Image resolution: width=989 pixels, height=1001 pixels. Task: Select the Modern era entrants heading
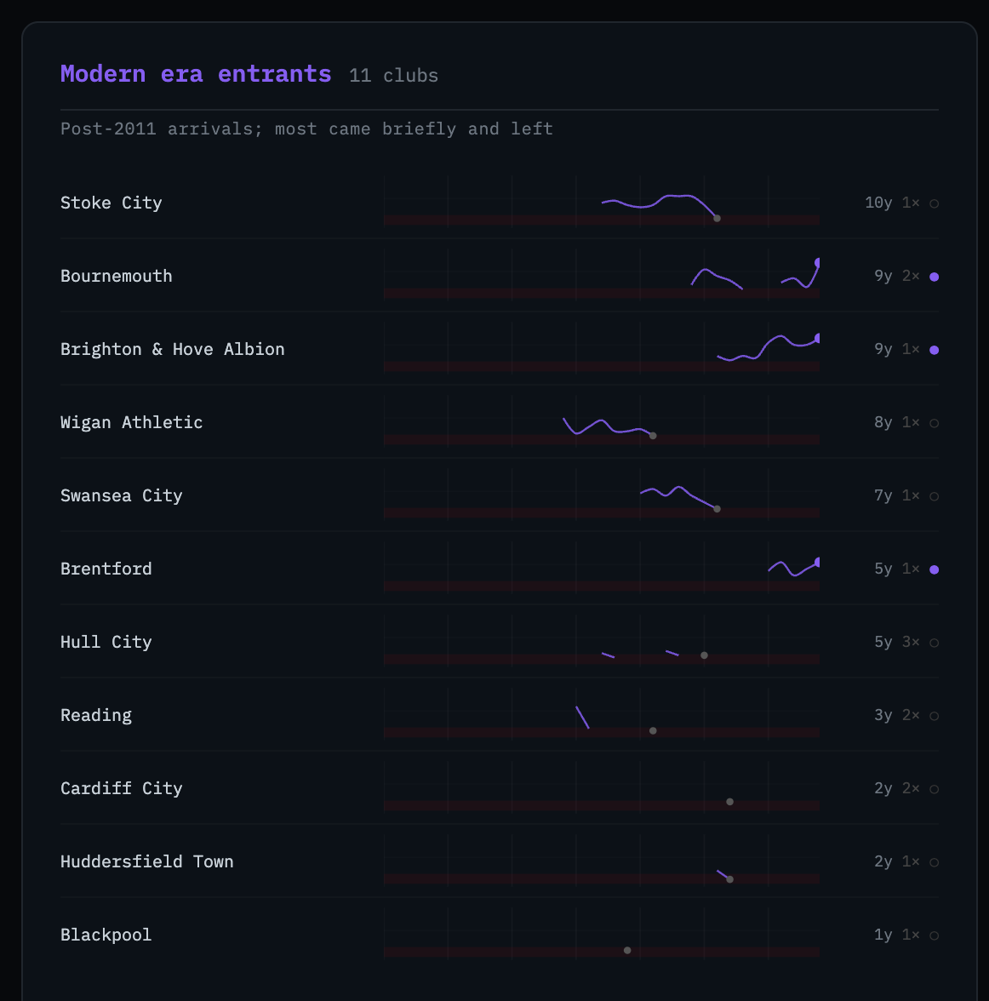196,74
